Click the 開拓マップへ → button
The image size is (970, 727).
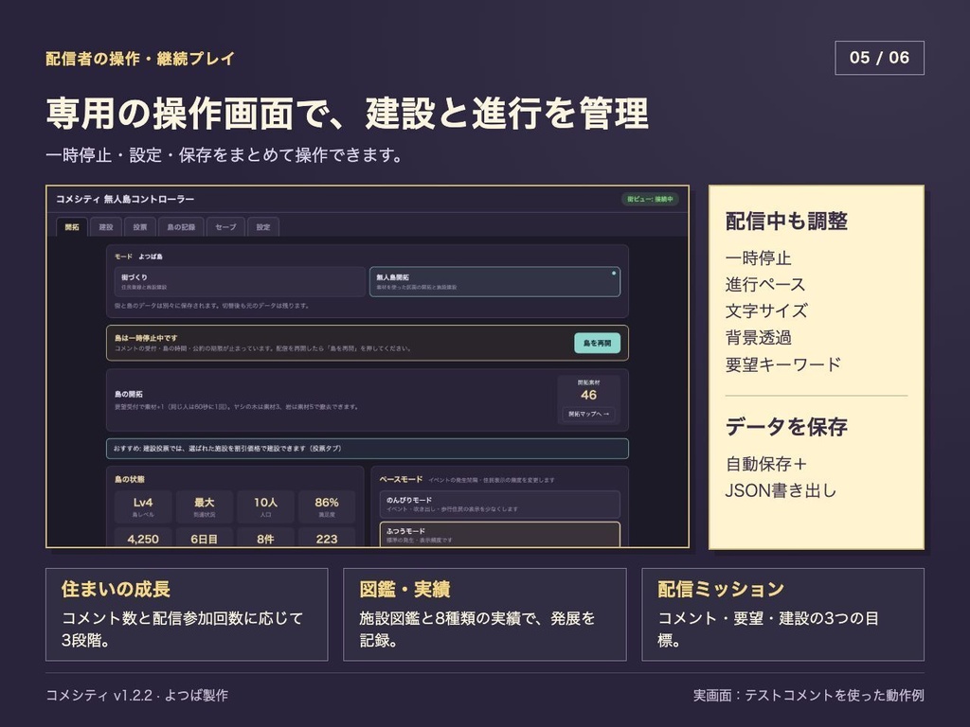588,415
